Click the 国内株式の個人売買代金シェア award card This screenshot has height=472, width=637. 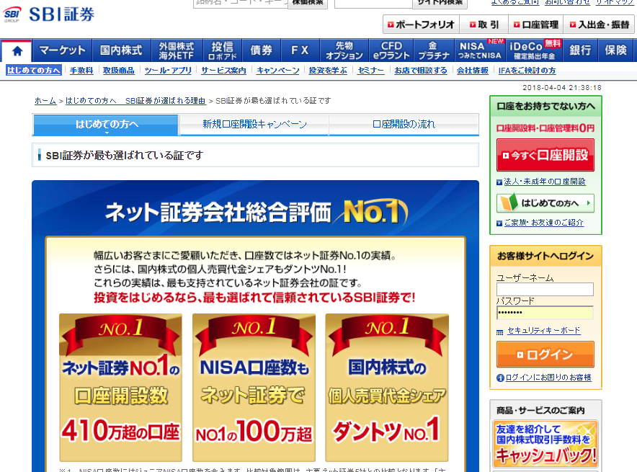click(387, 388)
